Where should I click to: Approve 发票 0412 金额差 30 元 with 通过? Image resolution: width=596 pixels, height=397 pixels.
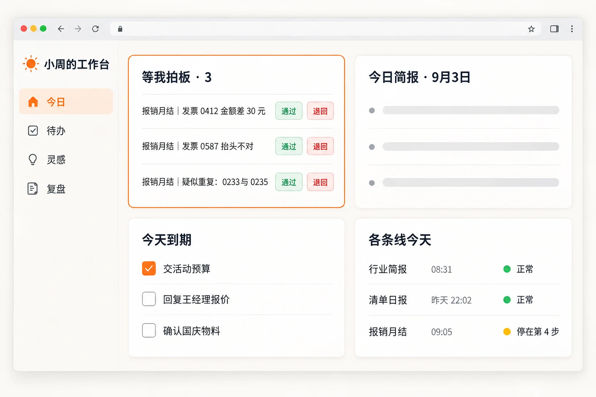(x=289, y=111)
